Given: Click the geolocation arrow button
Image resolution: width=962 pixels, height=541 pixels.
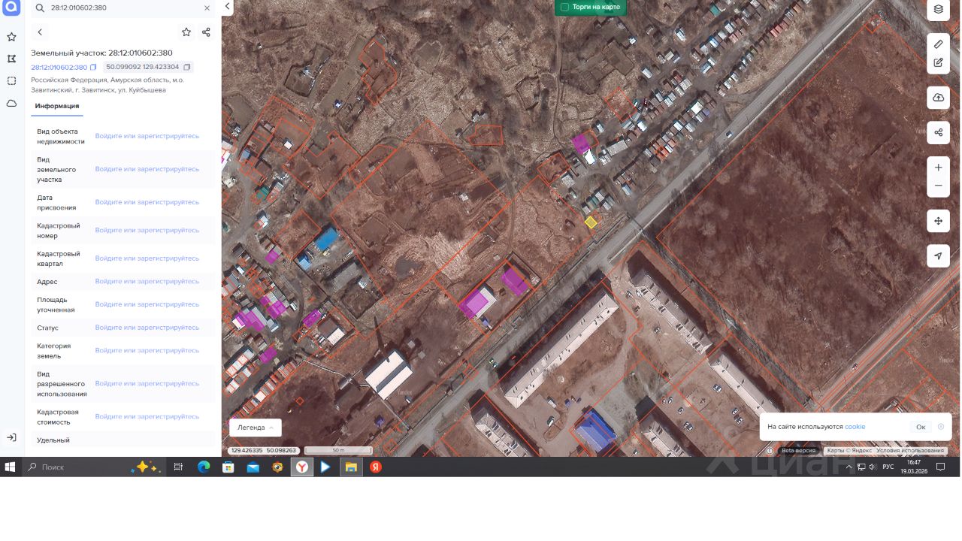Looking at the screenshot, I should (938, 256).
